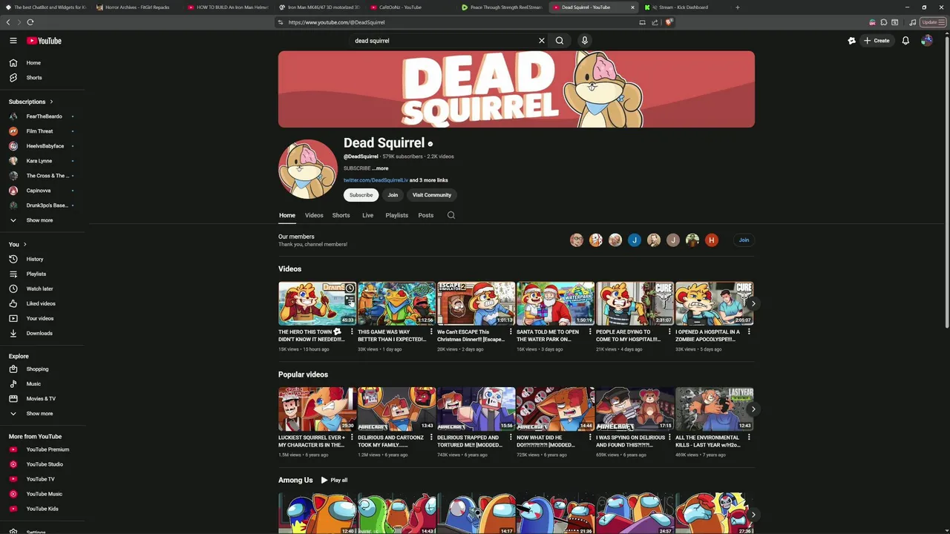Play all Among Us videos
950x534 pixels.
click(334, 480)
